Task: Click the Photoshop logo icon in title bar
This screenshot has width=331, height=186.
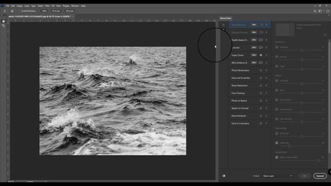Action: pos(2,6)
